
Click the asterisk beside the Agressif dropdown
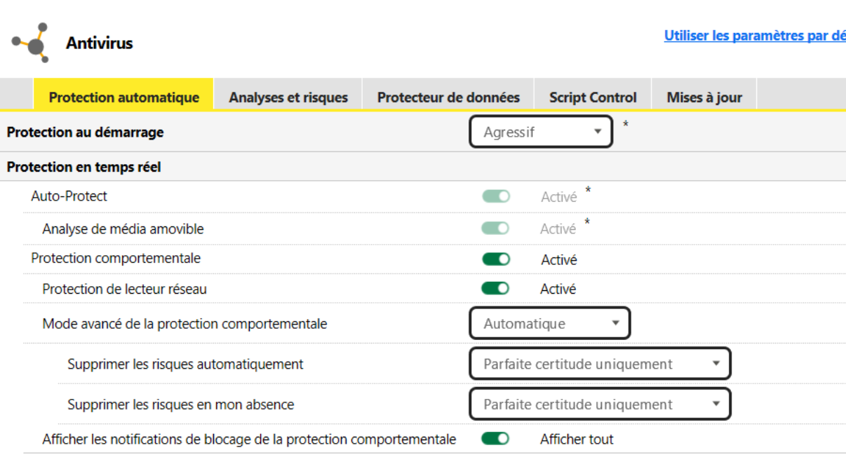[x=626, y=125]
